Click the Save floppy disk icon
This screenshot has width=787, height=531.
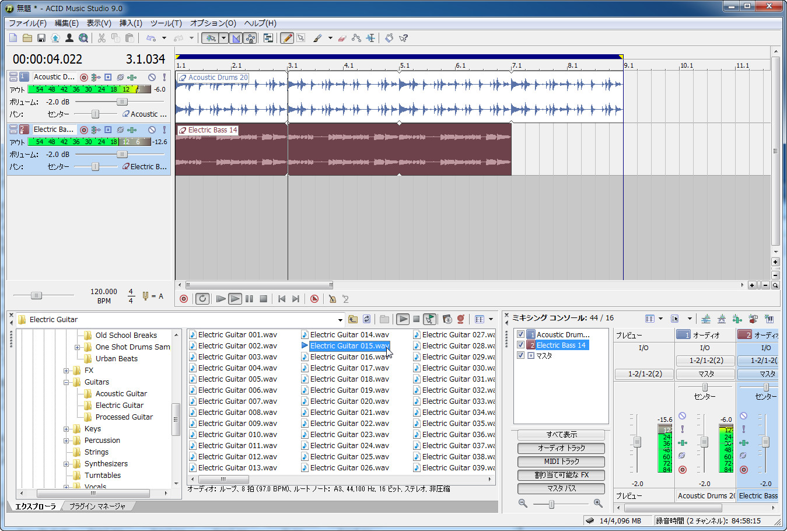pyautogui.click(x=41, y=38)
